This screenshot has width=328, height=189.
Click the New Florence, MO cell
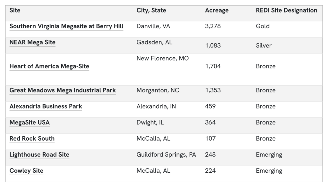coord(162,58)
